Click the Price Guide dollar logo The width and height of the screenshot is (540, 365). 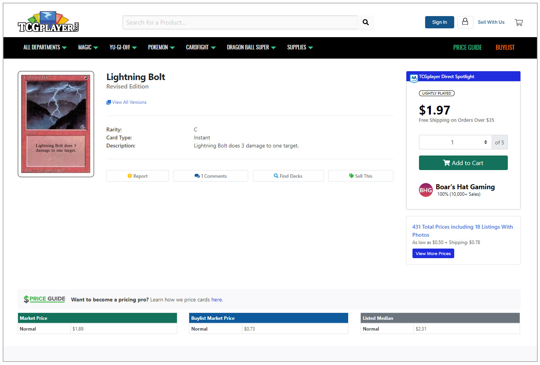(x=44, y=299)
